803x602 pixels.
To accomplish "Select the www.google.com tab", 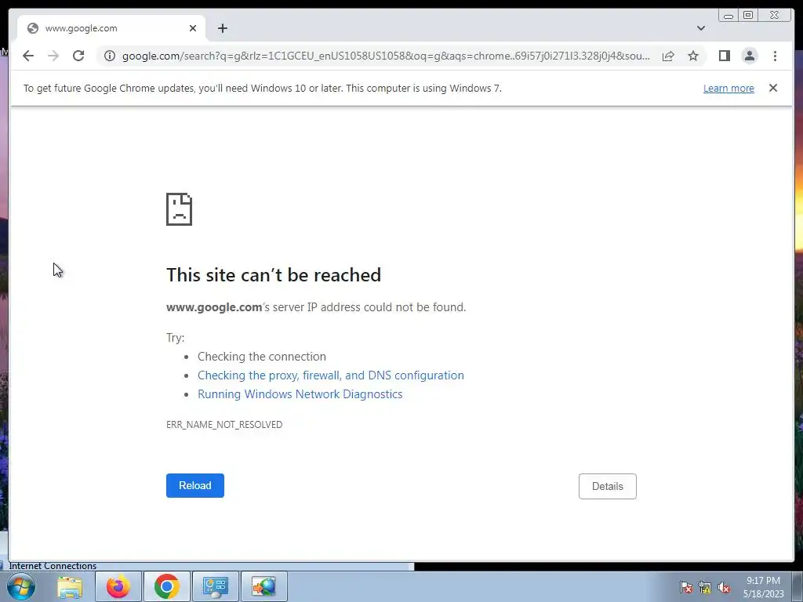I will [x=111, y=28].
